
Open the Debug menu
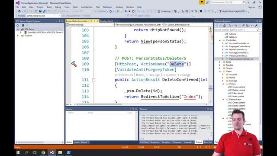[x=58, y=7]
